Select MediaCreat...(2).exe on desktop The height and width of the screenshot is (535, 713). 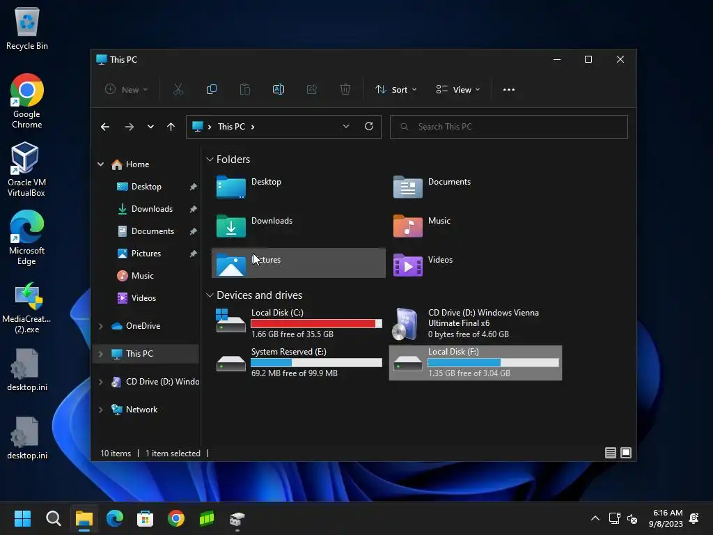pos(26,307)
